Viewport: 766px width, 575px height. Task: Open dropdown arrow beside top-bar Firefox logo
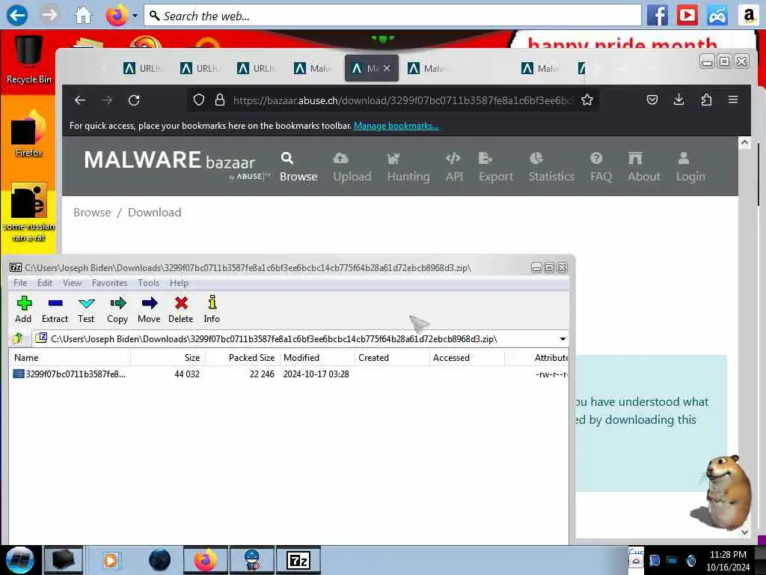point(135,16)
